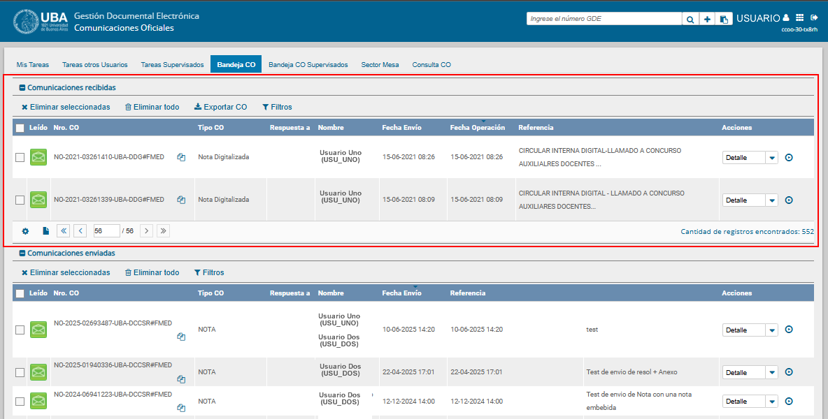
Task: Click copy icon next to NO-2021-03261410-UBA-DDG#FMED
Action: 181,158
